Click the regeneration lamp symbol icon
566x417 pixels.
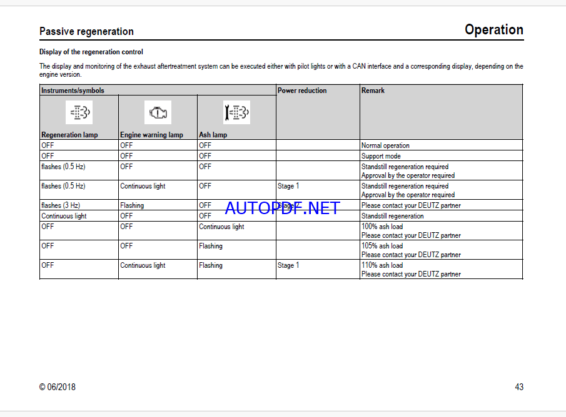(79, 112)
